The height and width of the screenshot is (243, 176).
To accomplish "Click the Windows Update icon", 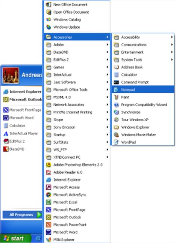I will (49, 27).
